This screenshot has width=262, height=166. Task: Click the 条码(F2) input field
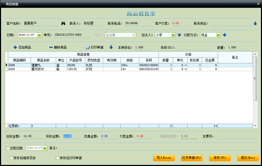(195, 48)
